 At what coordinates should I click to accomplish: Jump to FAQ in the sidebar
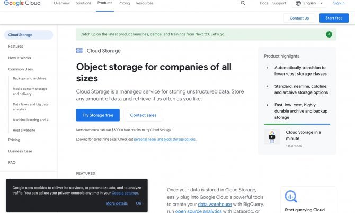(12, 162)
